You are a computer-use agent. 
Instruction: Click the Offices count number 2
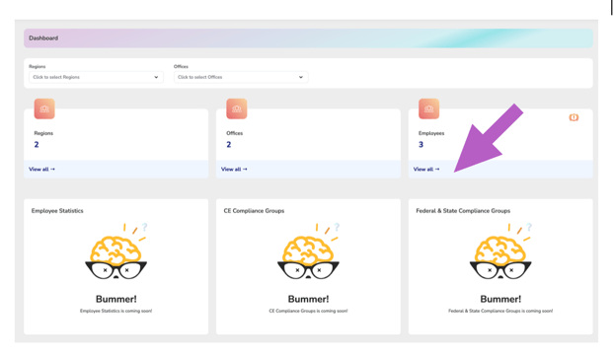229,145
